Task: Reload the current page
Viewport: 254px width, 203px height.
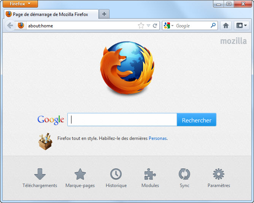Action: pos(155,25)
